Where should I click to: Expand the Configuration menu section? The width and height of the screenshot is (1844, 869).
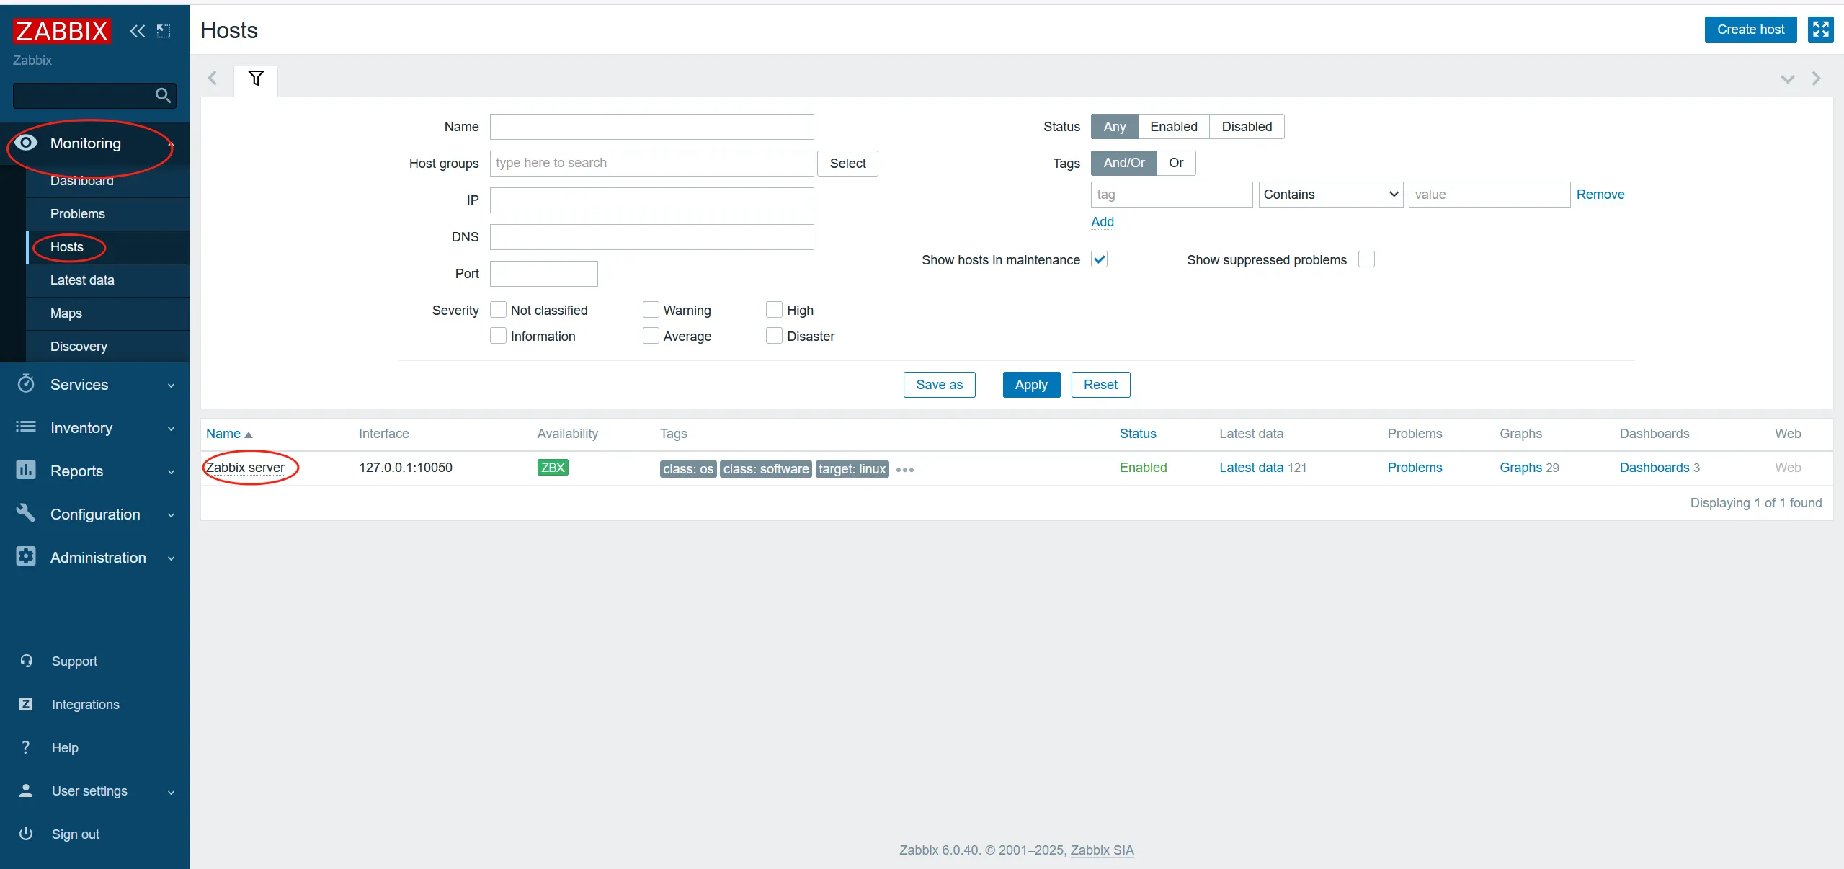(95, 514)
